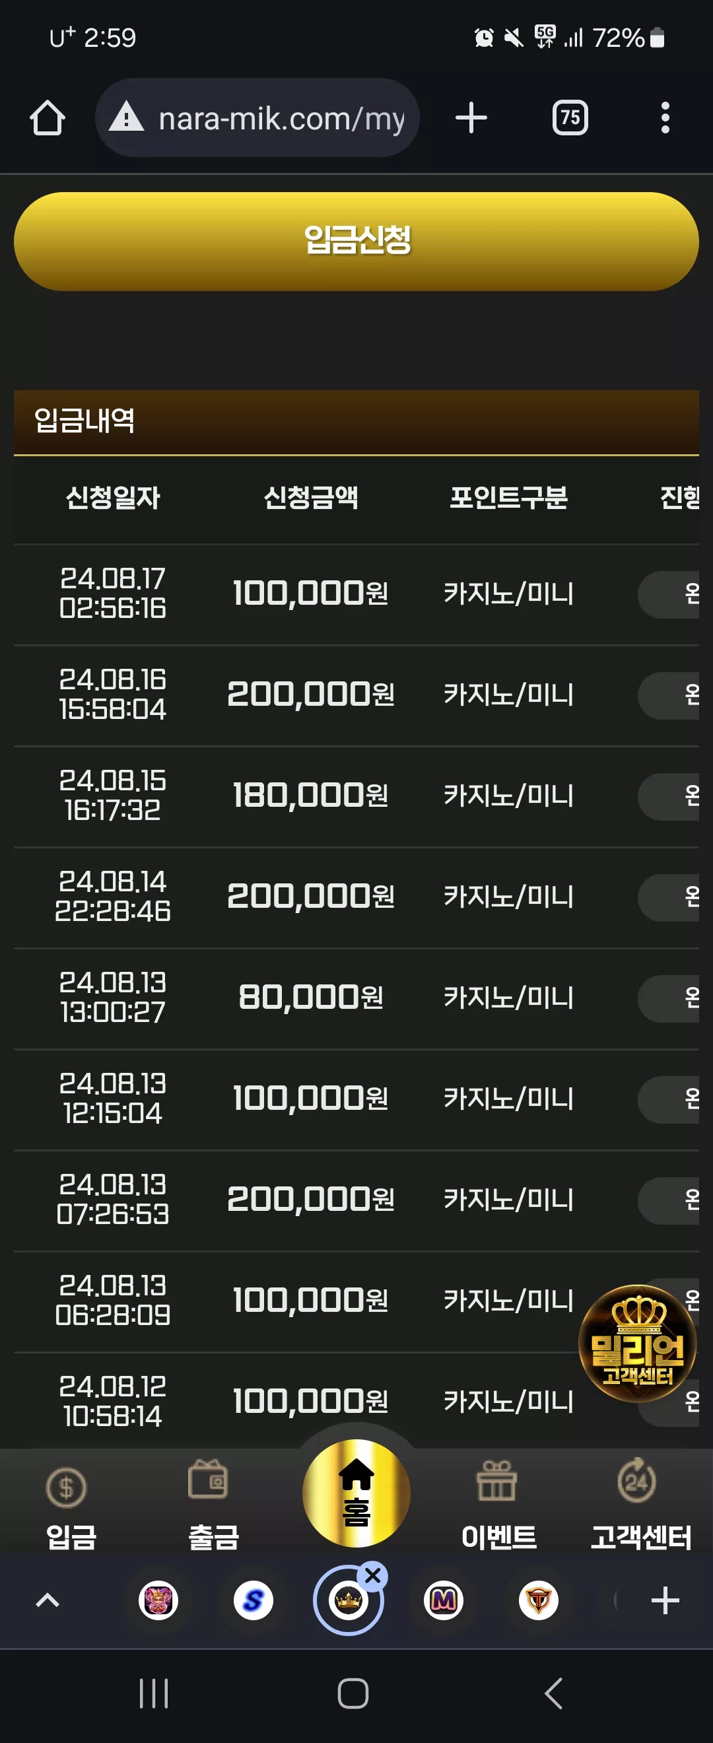Screen dimensions: 713x1743
Task: Add a tab via bottom plus icon
Action: click(x=664, y=1600)
